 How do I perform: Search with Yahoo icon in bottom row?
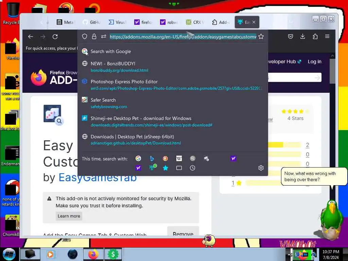(x=138, y=168)
